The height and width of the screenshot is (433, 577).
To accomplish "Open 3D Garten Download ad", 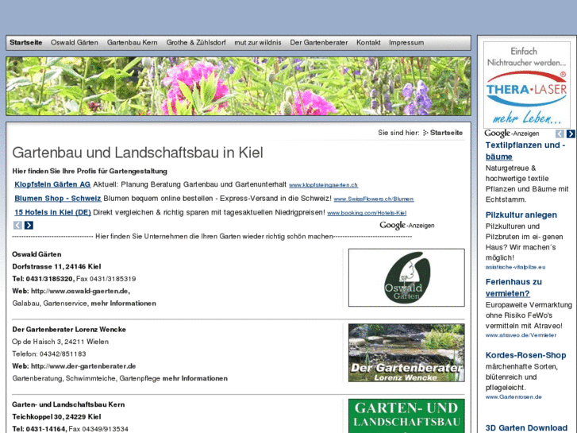I will click(x=526, y=428).
